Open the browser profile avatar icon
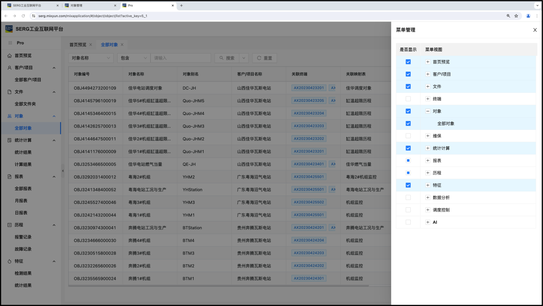The height and width of the screenshot is (306, 543). [x=528, y=16]
